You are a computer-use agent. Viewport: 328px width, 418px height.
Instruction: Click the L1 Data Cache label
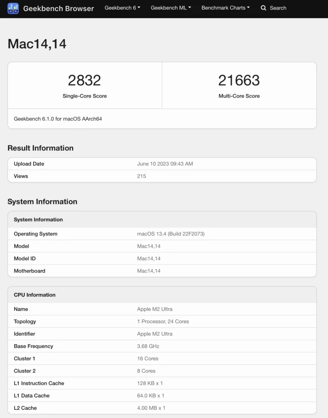tap(31, 396)
